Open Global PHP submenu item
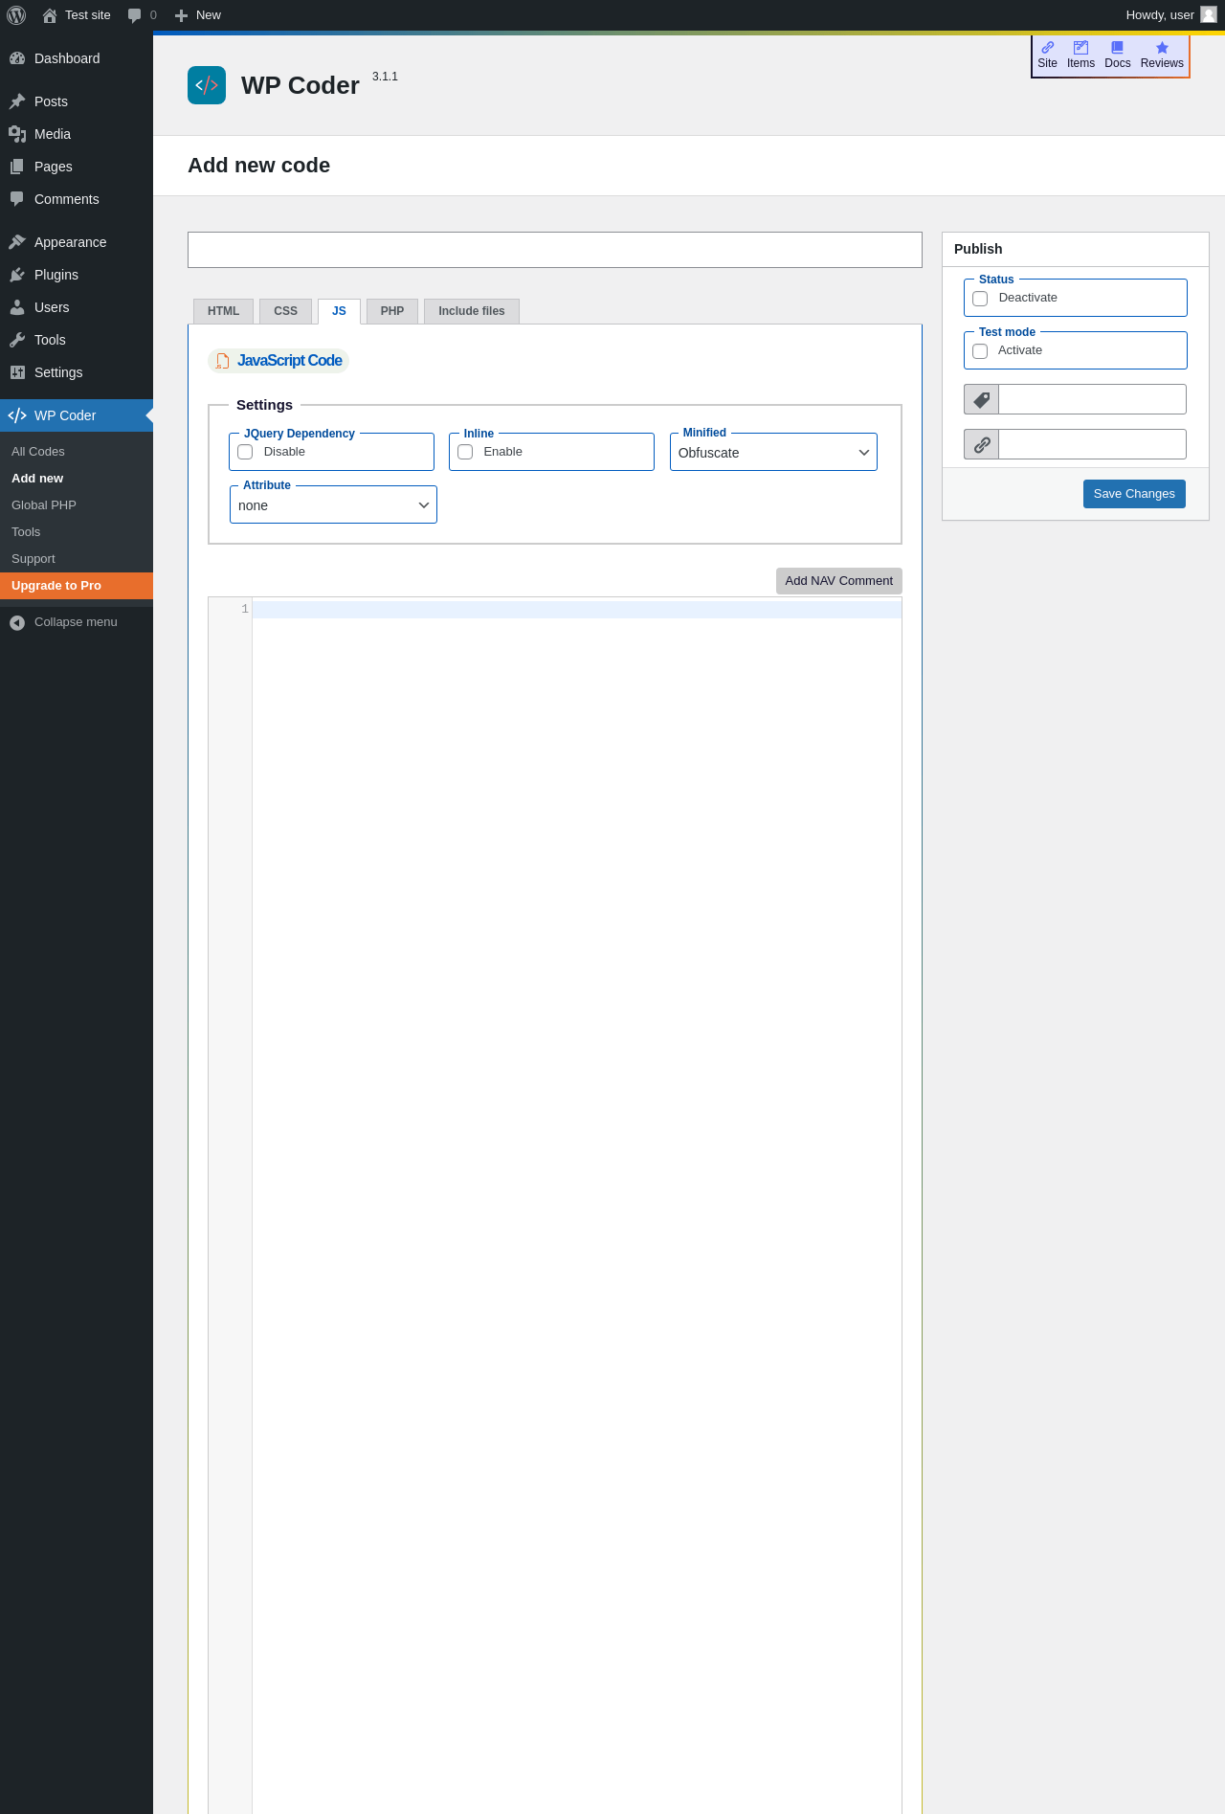The height and width of the screenshot is (1814, 1225). (x=44, y=505)
